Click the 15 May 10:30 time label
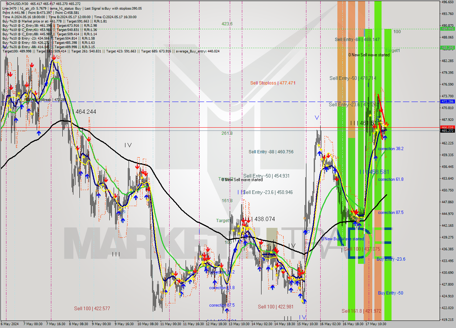Viewport: 456px width, 328px height. tap(308, 324)
